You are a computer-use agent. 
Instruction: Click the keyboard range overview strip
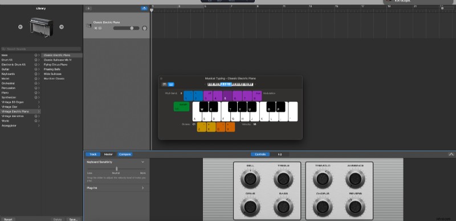coord(230,84)
